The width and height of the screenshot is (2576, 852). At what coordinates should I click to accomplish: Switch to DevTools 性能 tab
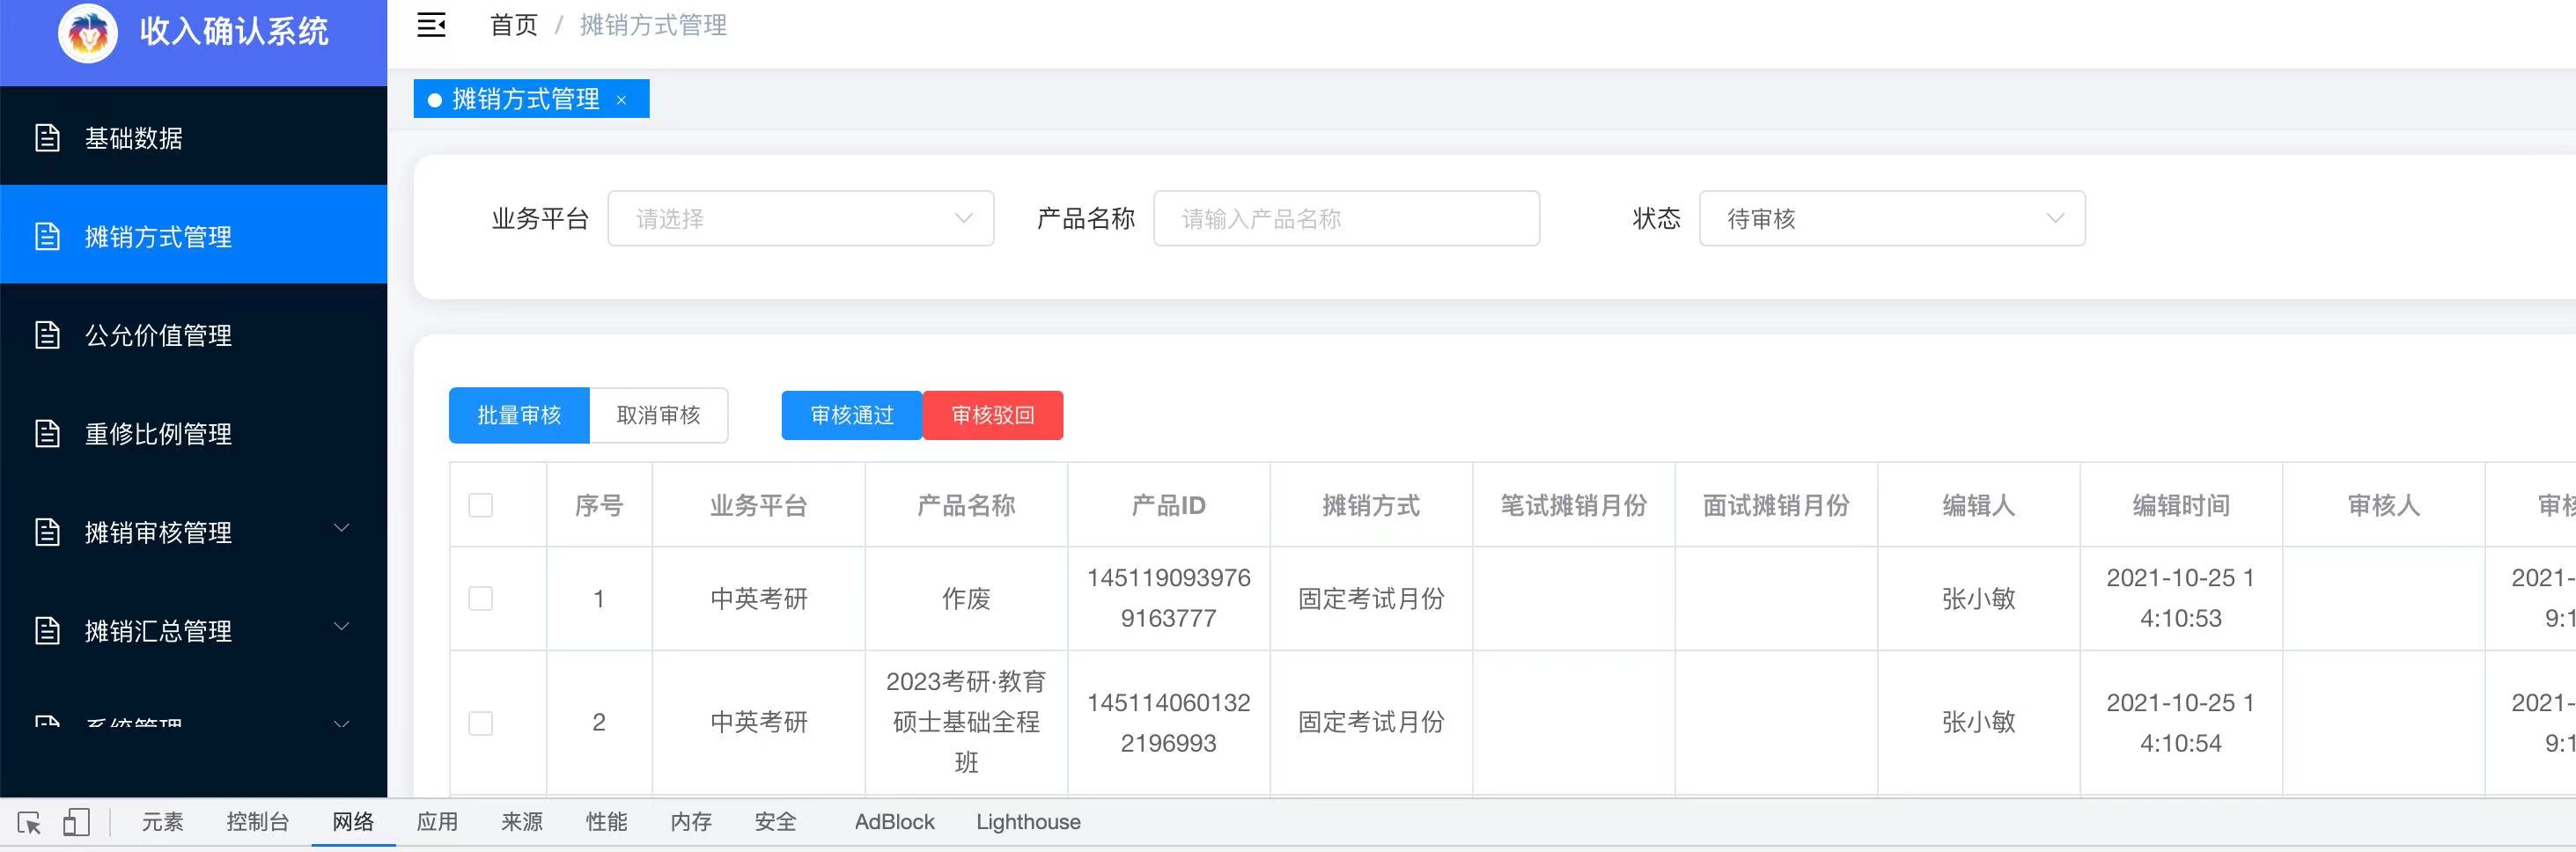pyautogui.click(x=607, y=822)
